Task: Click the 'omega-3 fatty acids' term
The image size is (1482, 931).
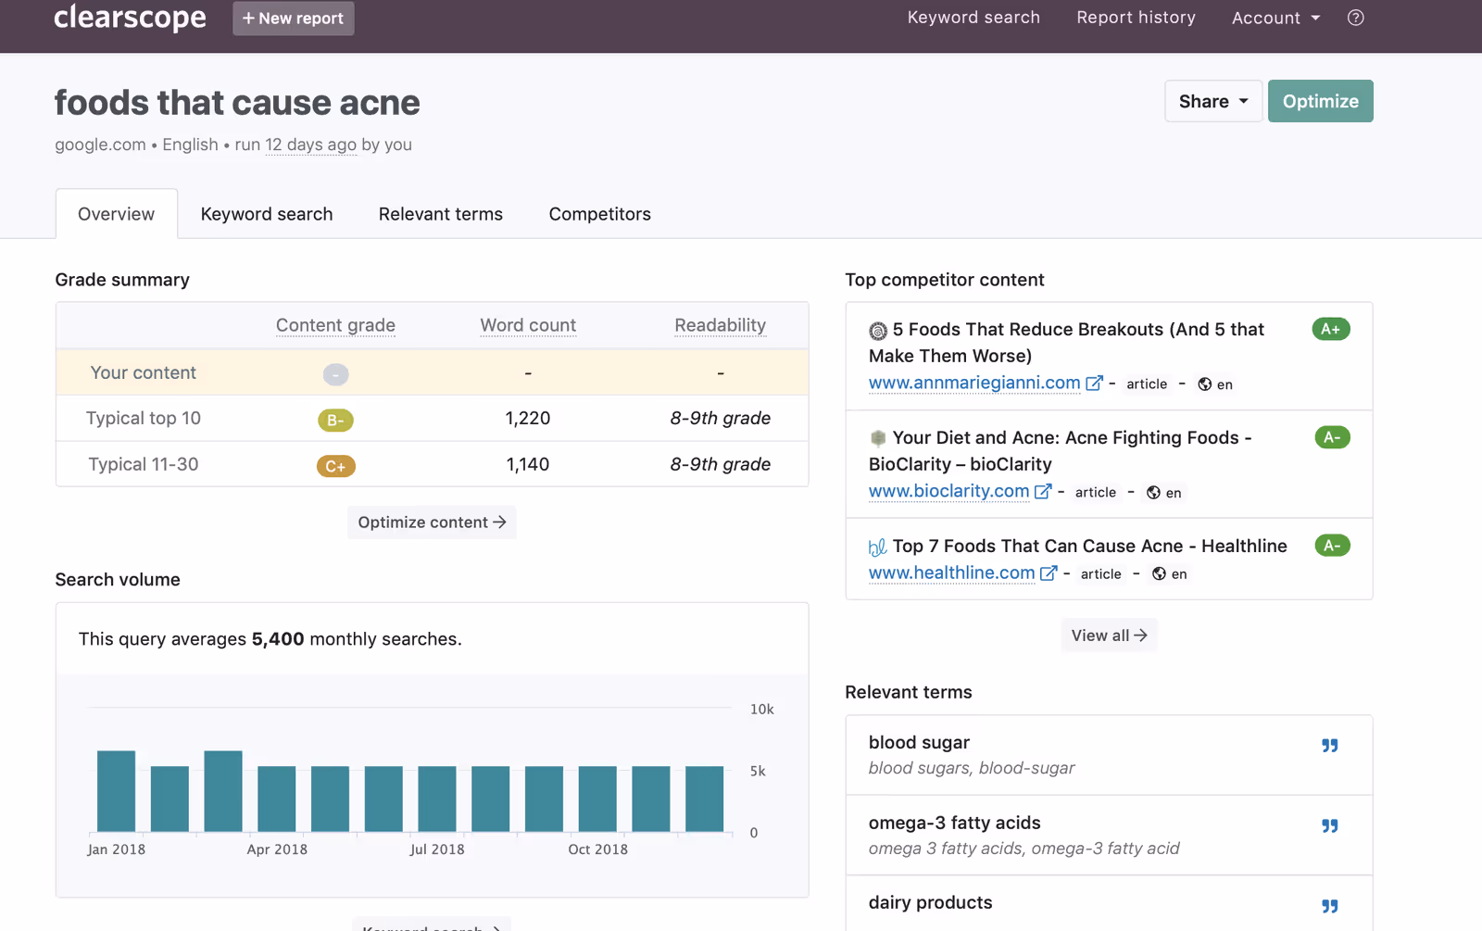Action: point(954,823)
